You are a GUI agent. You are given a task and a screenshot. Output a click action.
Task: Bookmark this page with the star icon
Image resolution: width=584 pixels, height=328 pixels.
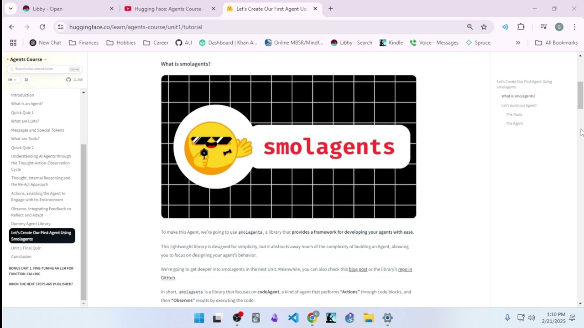pos(484,27)
